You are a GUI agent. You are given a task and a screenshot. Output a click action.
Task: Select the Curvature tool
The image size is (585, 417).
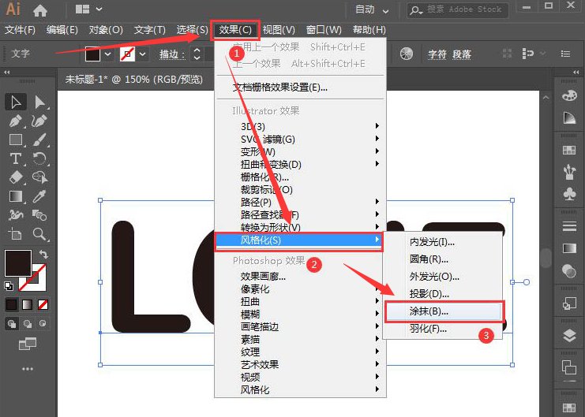(x=39, y=121)
